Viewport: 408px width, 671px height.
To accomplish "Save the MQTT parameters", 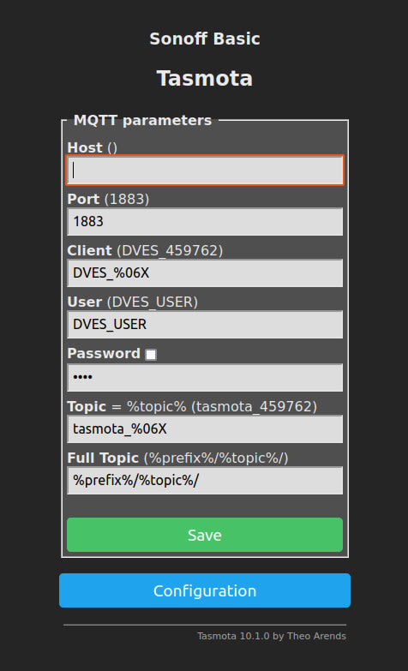I will (x=205, y=535).
